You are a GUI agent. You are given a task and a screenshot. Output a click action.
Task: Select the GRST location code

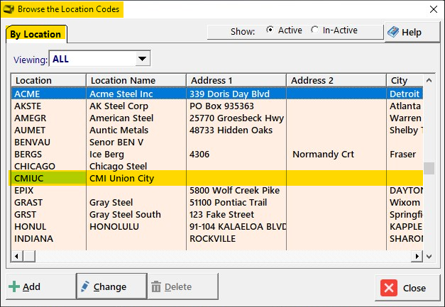(26, 214)
